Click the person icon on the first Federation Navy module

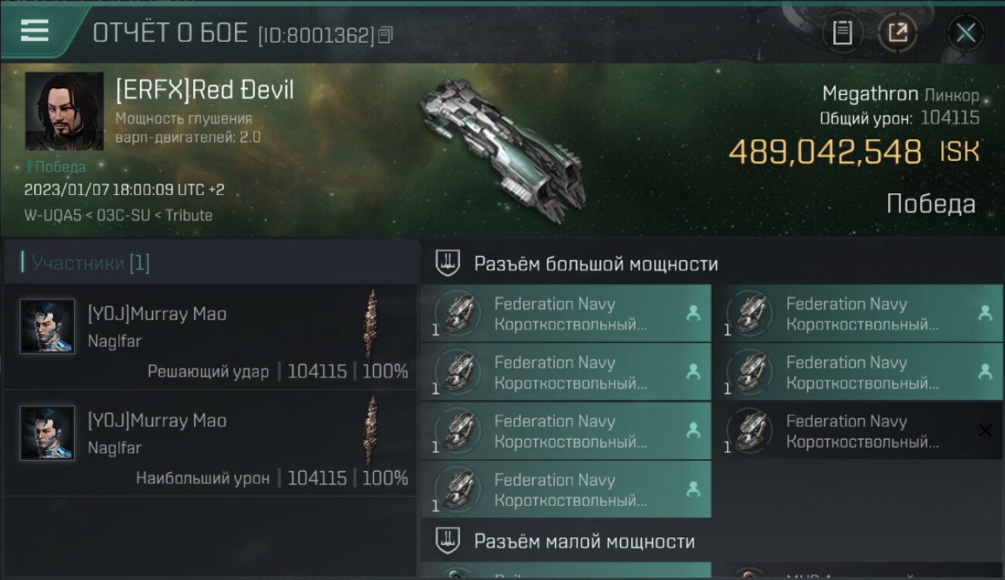point(693,313)
